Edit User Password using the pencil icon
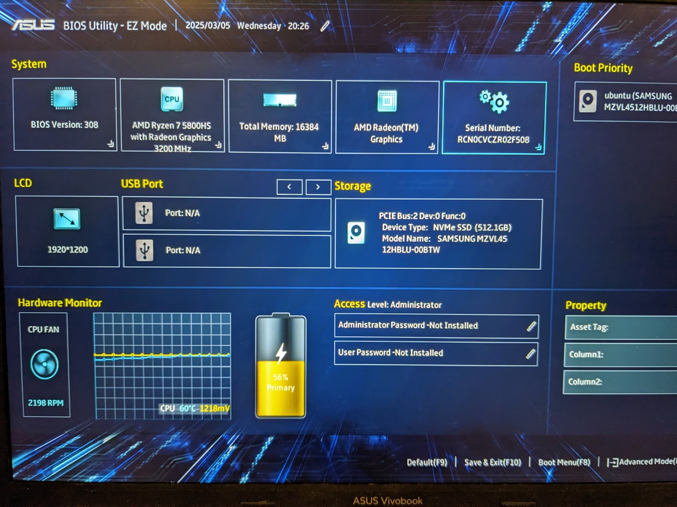This screenshot has height=507, width=677. [x=530, y=354]
